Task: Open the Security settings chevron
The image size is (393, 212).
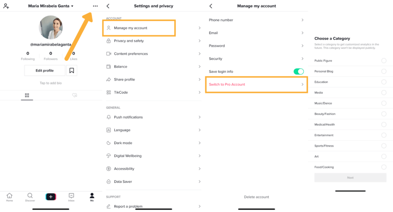Action: (302, 59)
